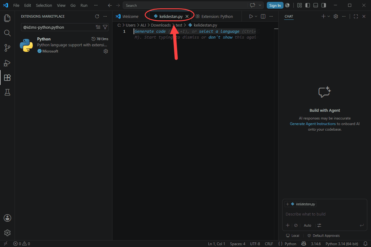Viewport: 371px width, 247px height.
Task: Open the Edit menu
Action: tap(28, 5)
